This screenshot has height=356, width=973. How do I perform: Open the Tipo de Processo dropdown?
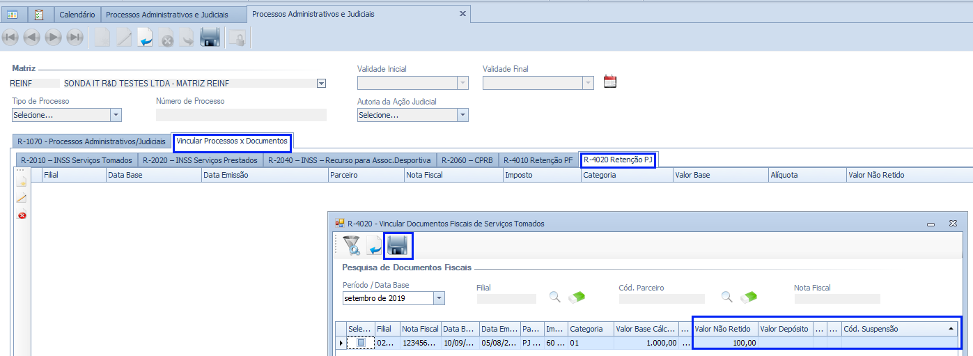116,115
